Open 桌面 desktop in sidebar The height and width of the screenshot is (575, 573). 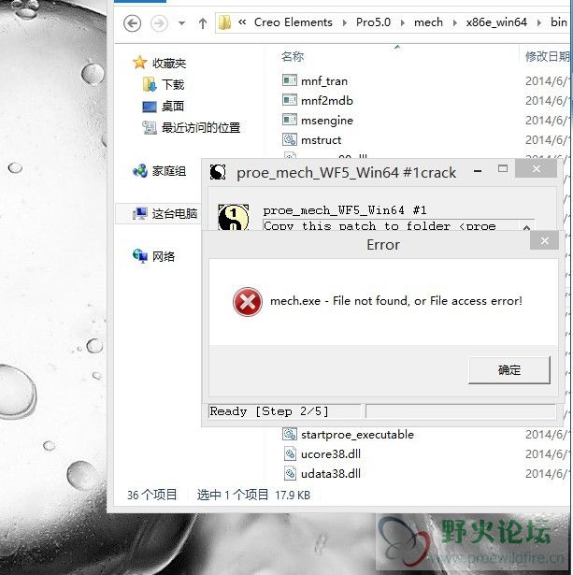(173, 107)
